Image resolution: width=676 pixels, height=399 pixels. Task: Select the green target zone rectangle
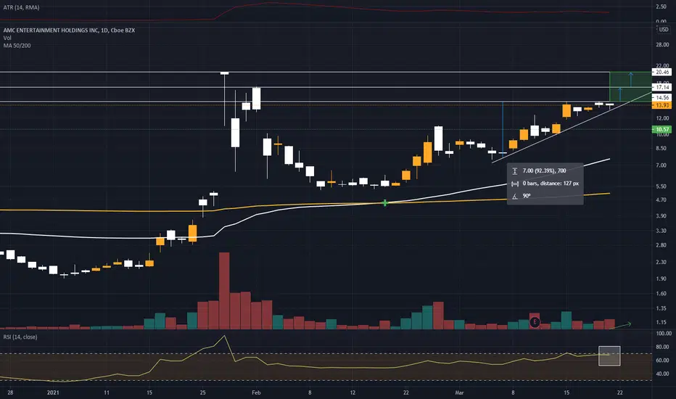point(630,87)
